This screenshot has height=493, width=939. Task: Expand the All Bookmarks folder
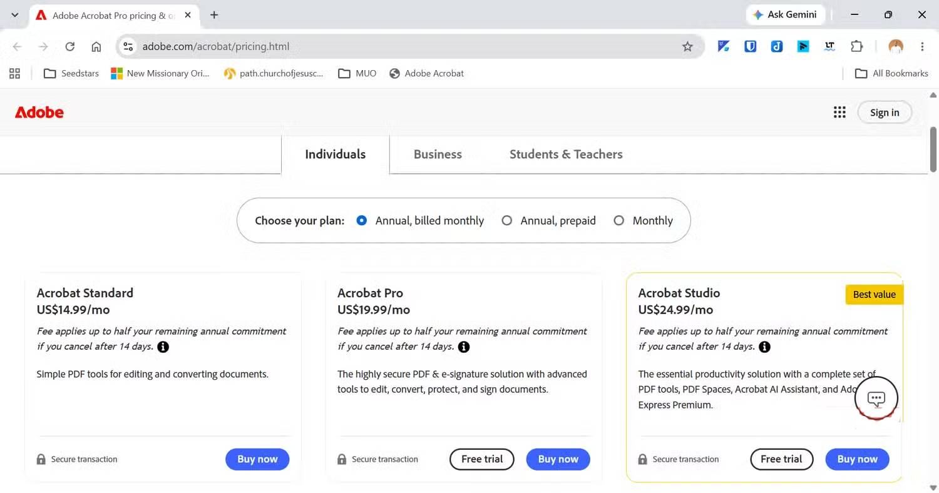[x=891, y=73]
